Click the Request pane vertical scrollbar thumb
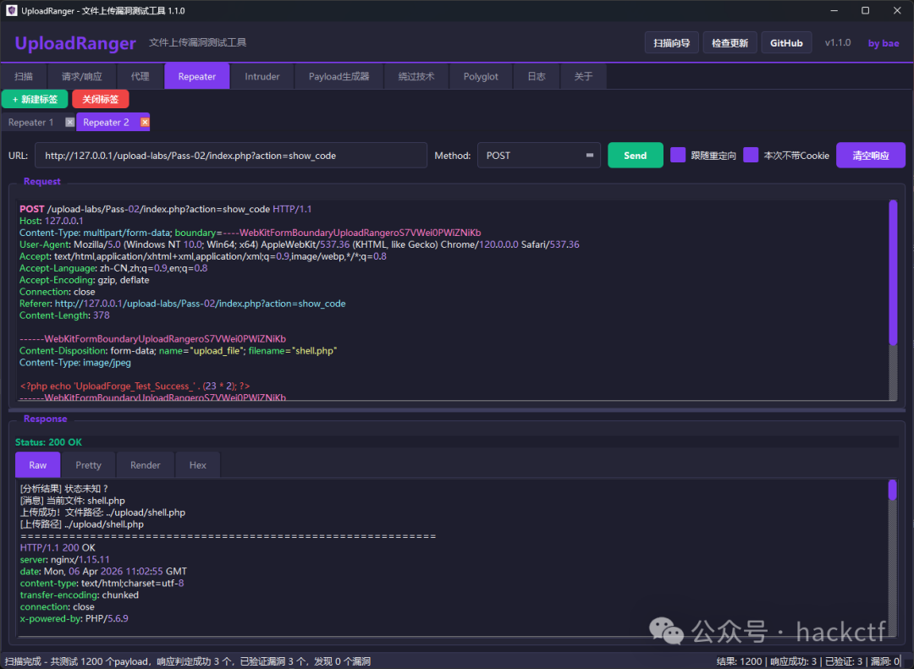 point(893,272)
